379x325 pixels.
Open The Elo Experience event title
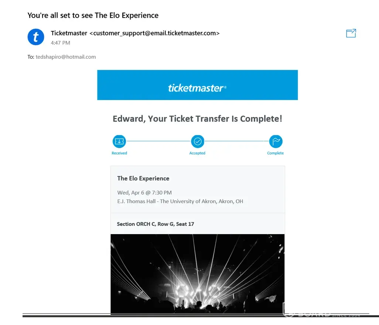(x=143, y=178)
